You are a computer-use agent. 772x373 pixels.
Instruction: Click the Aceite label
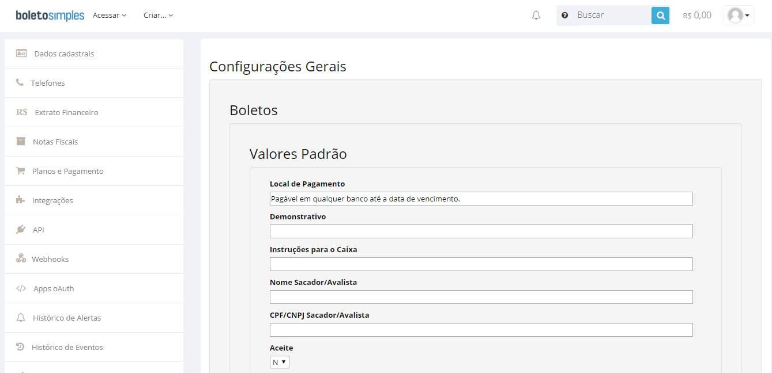click(x=281, y=348)
